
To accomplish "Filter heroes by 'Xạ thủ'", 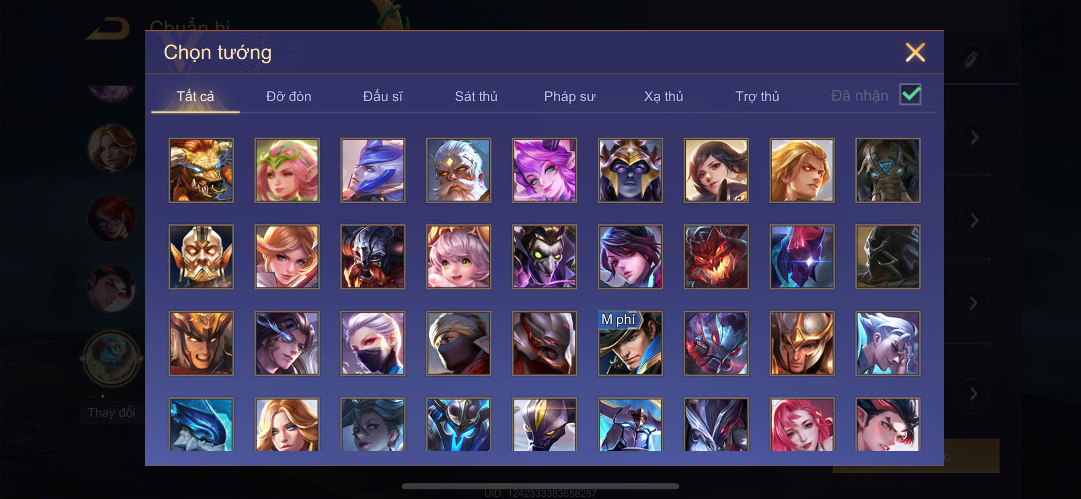I will coord(664,96).
